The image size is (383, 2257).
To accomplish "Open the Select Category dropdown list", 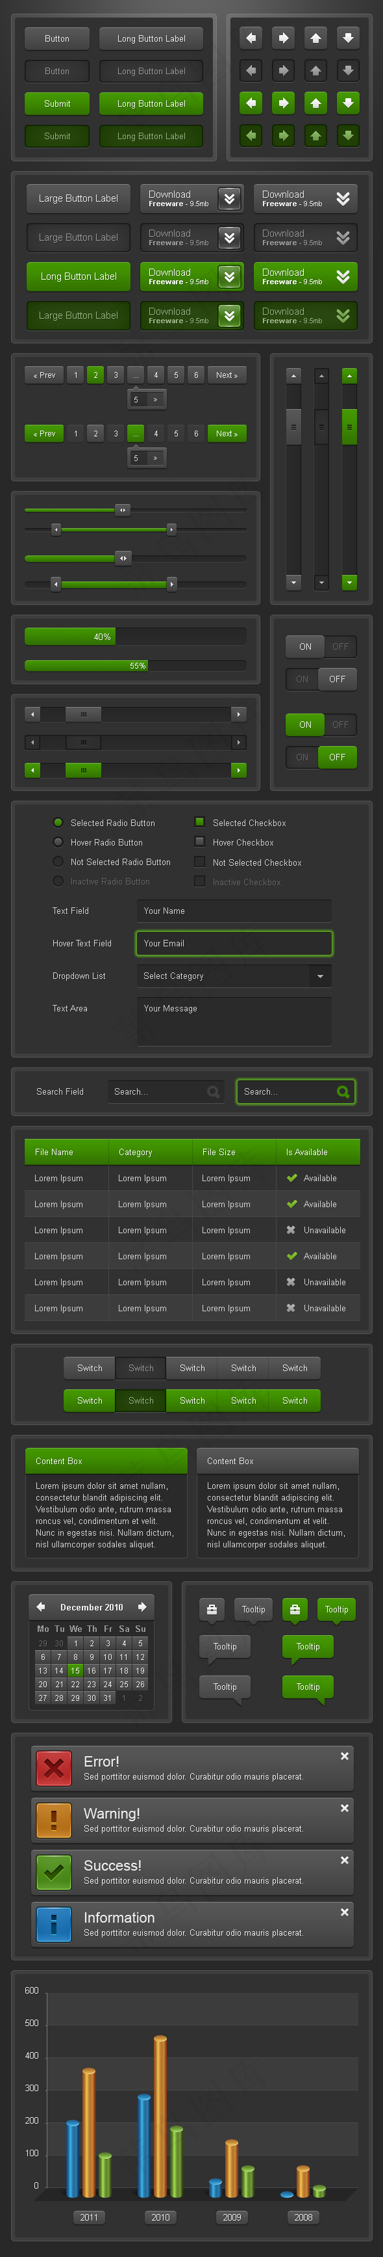I will point(234,975).
